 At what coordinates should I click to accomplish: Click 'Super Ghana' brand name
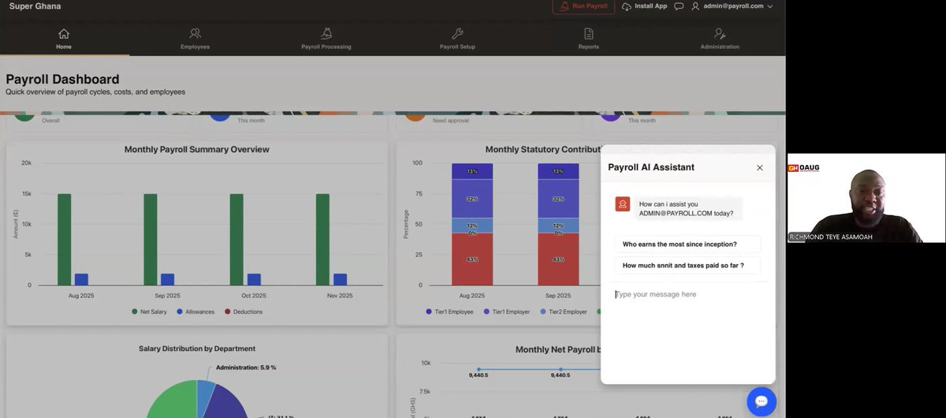pyautogui.click(x=35, y=6)
